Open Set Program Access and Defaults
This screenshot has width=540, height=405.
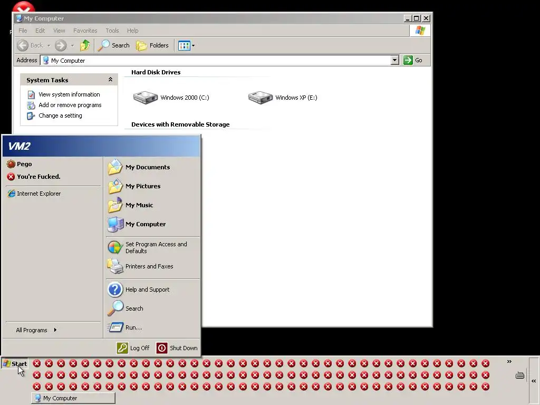pos(153,247)
